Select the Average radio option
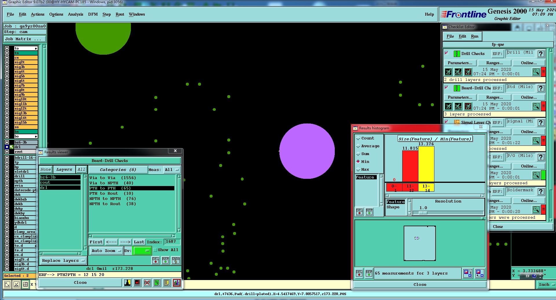Screen dimensions: 556x300 [x=358, y=146]
